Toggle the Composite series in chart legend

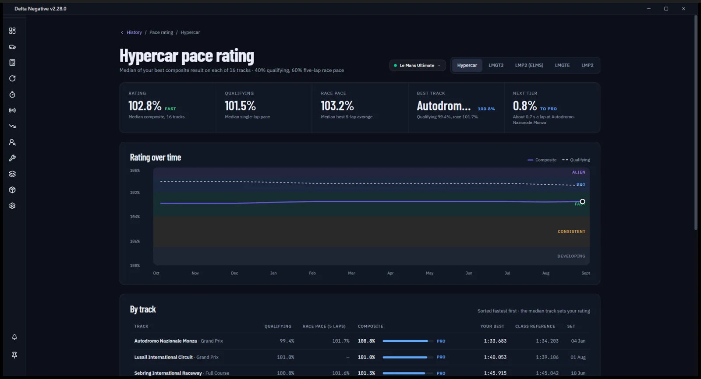pyautogui.click(x=542, y=160)
